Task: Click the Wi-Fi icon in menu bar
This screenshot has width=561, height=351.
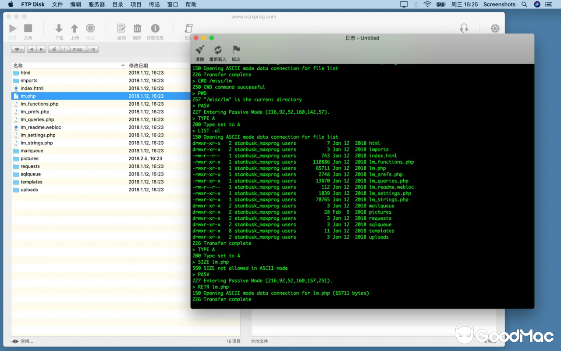Action: click(x=427, y=4)
